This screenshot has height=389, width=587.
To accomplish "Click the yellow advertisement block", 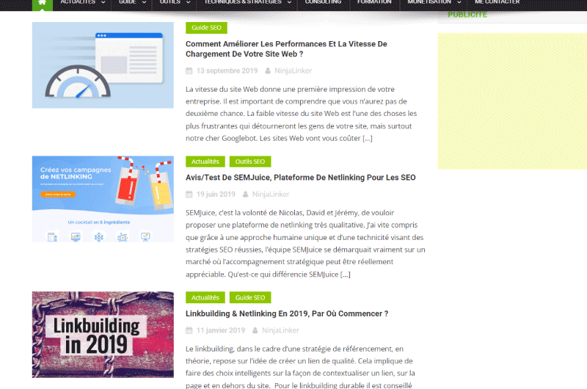I will coord(512,101).
